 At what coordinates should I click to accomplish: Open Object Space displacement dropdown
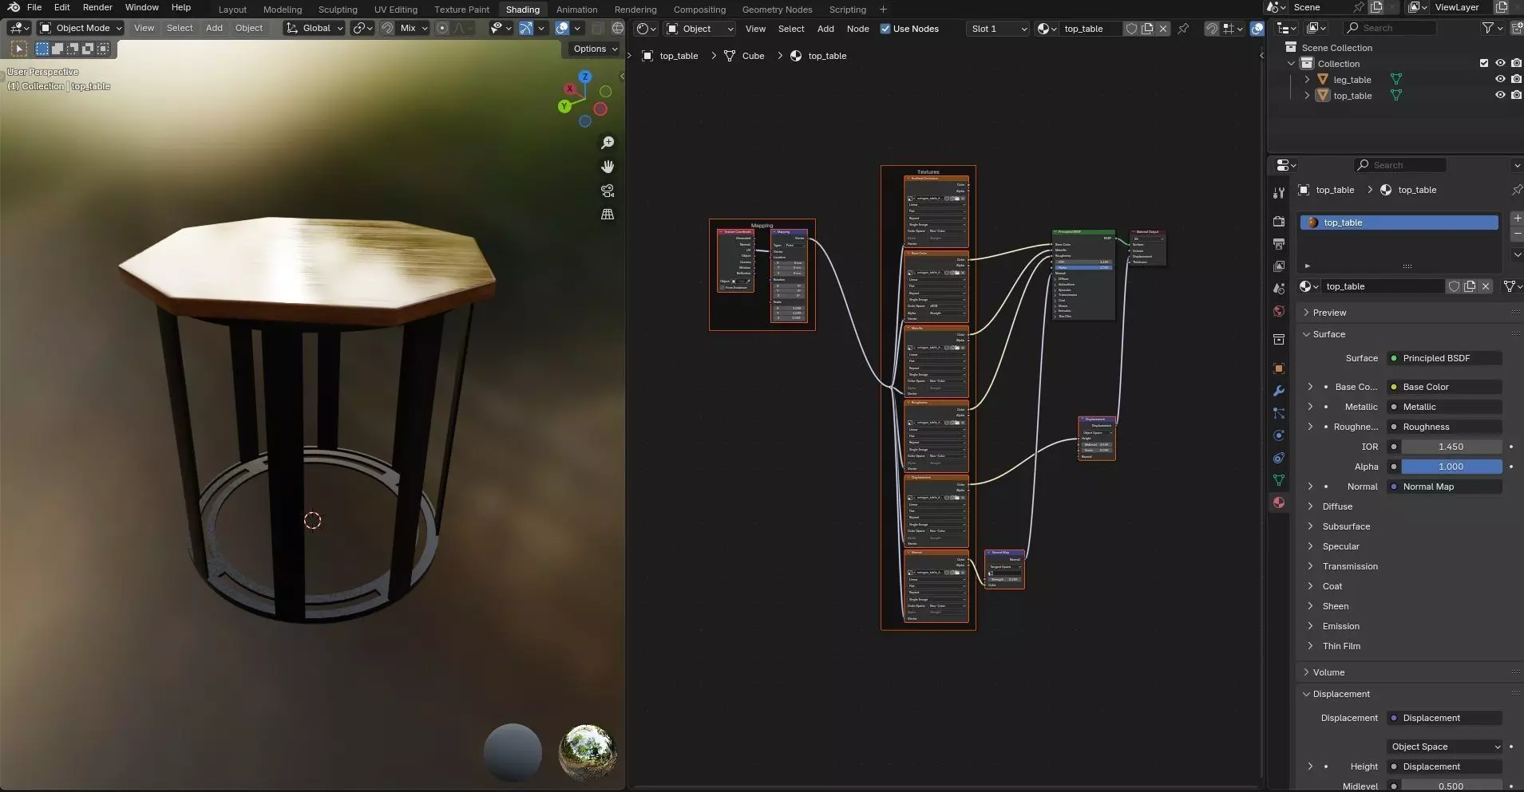[x=1446, y=747]
